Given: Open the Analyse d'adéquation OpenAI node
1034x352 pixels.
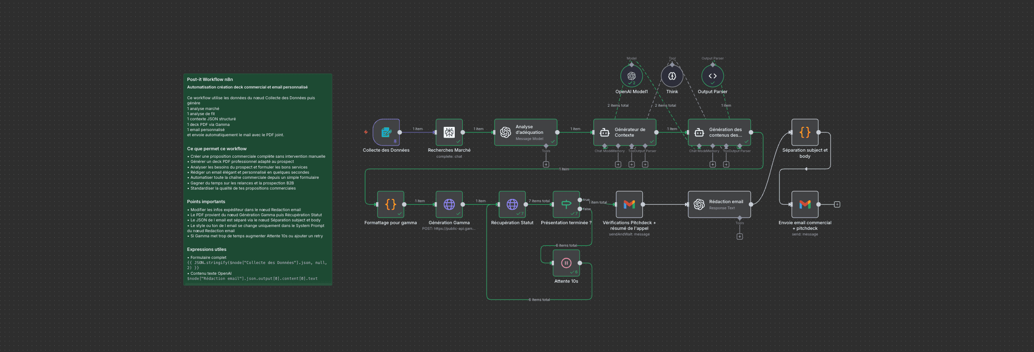Looking at the screenshot, I should 525,132.
